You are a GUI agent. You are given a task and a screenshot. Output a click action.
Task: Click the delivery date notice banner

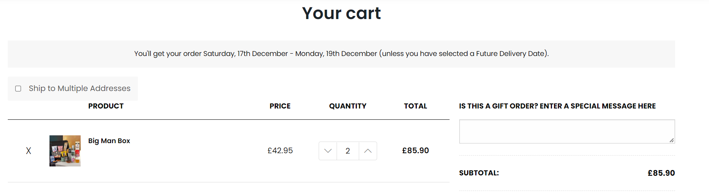pyautogui.click(x=341, y=54)
